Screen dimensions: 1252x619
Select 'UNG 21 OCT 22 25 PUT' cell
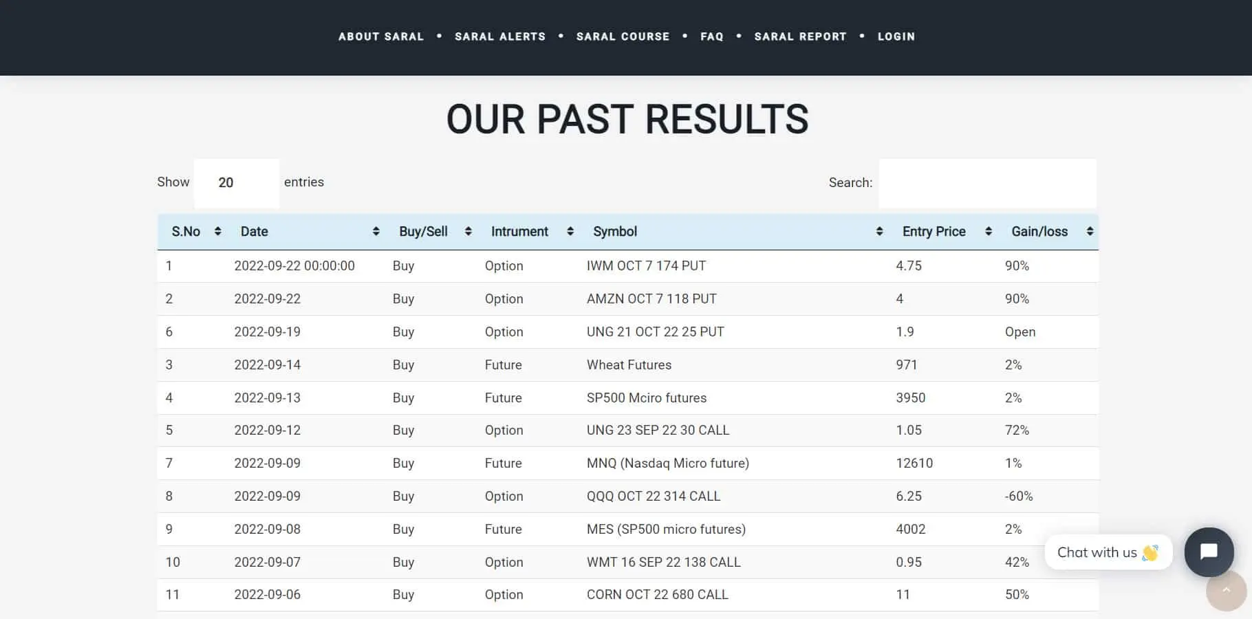[x=656, y=332]
